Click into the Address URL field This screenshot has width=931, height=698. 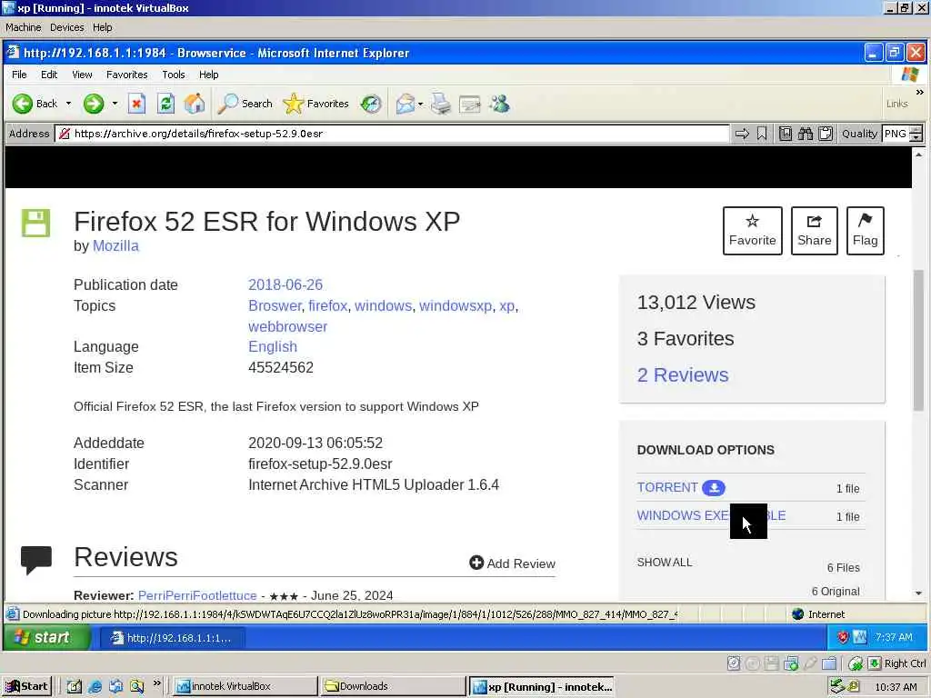392,134
